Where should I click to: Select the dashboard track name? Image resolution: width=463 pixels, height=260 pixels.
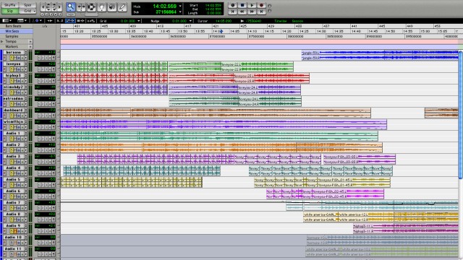[14, 110]
